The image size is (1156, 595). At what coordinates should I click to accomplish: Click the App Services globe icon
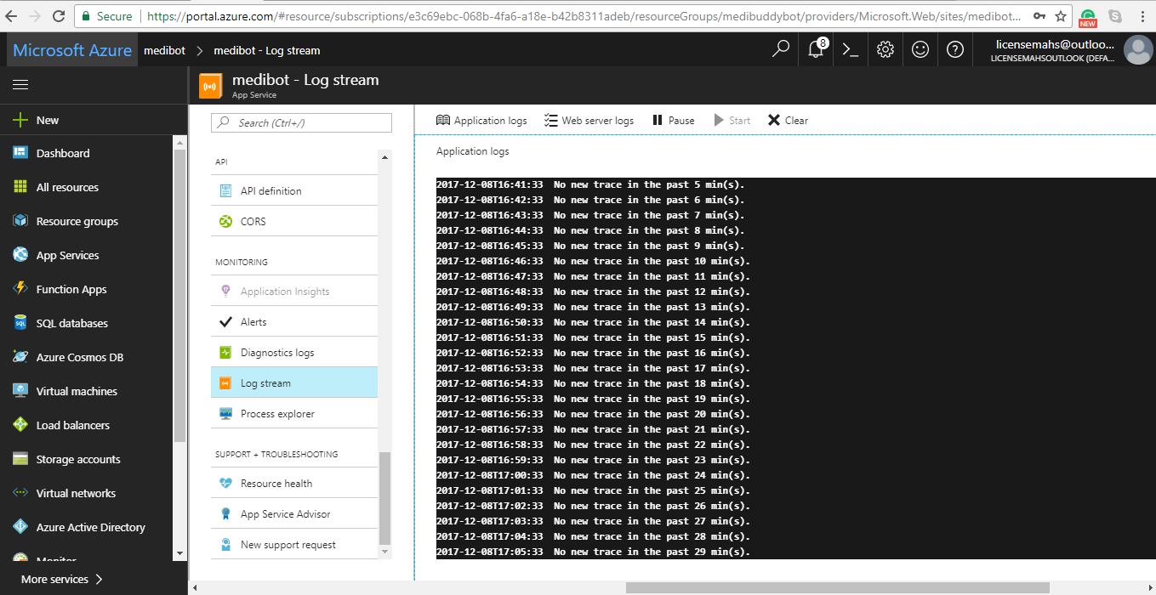click(20, 255)
